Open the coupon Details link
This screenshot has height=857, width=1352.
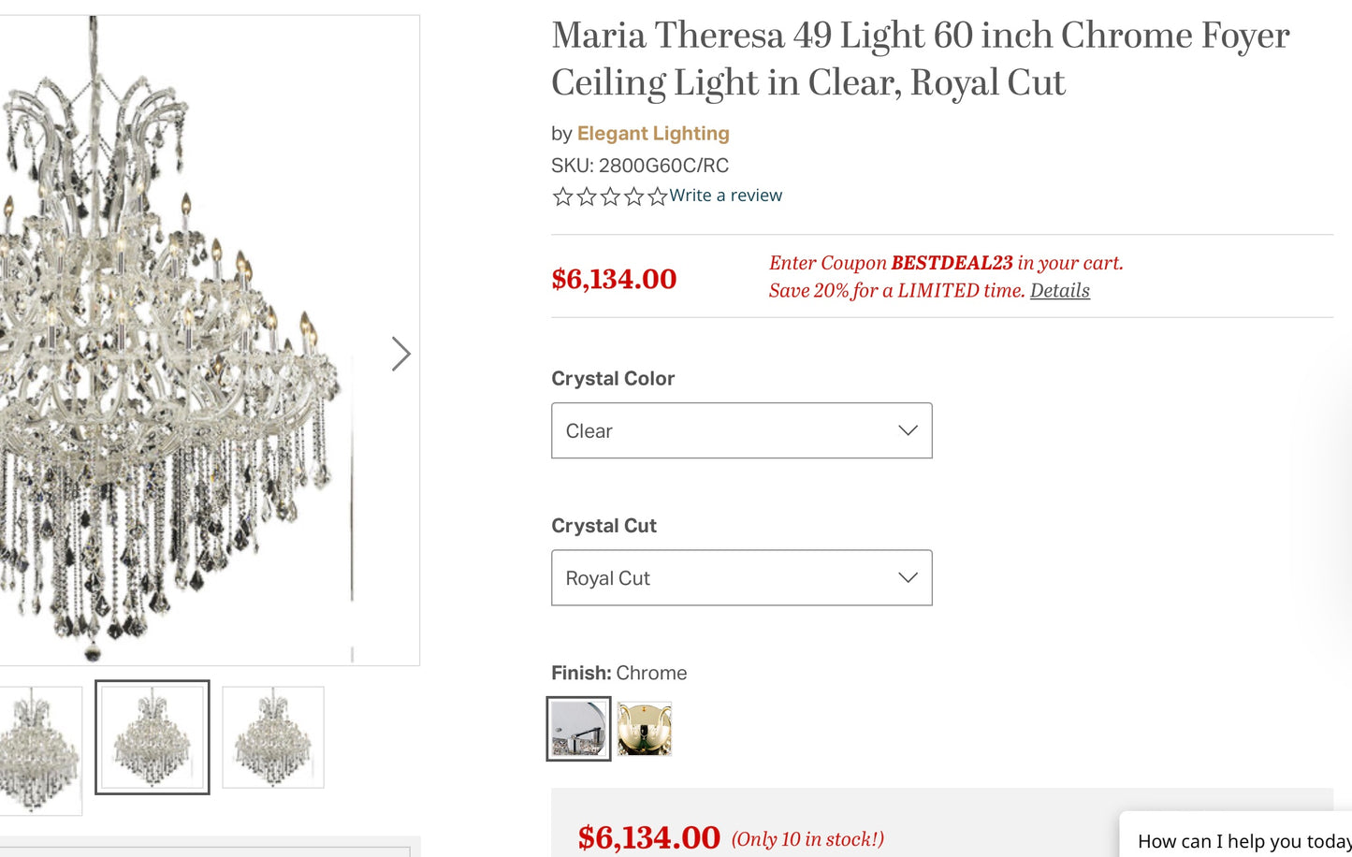[1059, 291]
